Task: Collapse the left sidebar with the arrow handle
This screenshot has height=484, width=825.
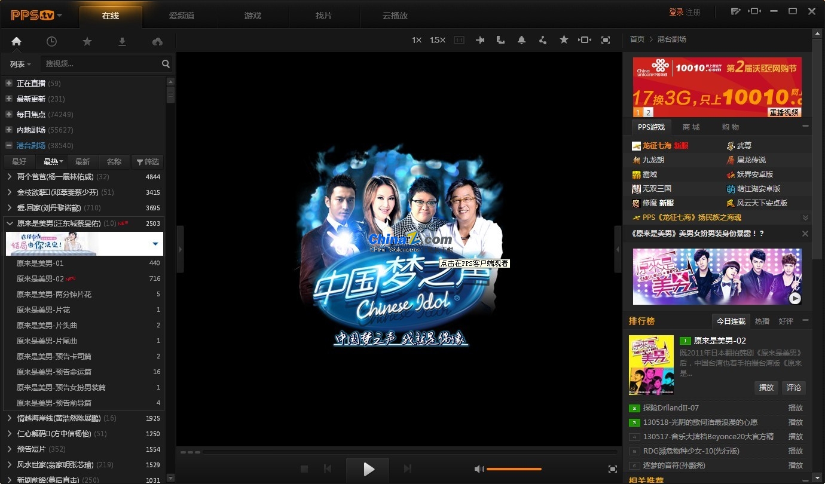Action: (180, 249)
